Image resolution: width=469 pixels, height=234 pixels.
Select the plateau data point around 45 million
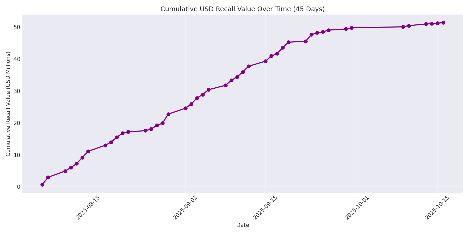click(x=288, y=42)
